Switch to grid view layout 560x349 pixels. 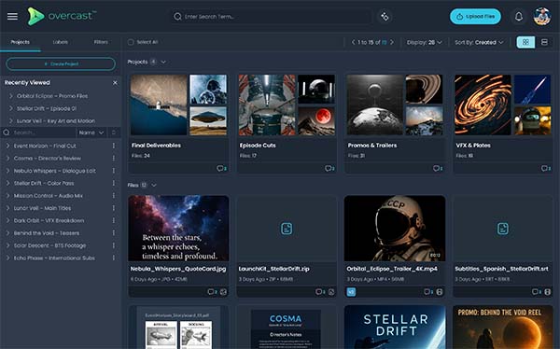[525, 42]
